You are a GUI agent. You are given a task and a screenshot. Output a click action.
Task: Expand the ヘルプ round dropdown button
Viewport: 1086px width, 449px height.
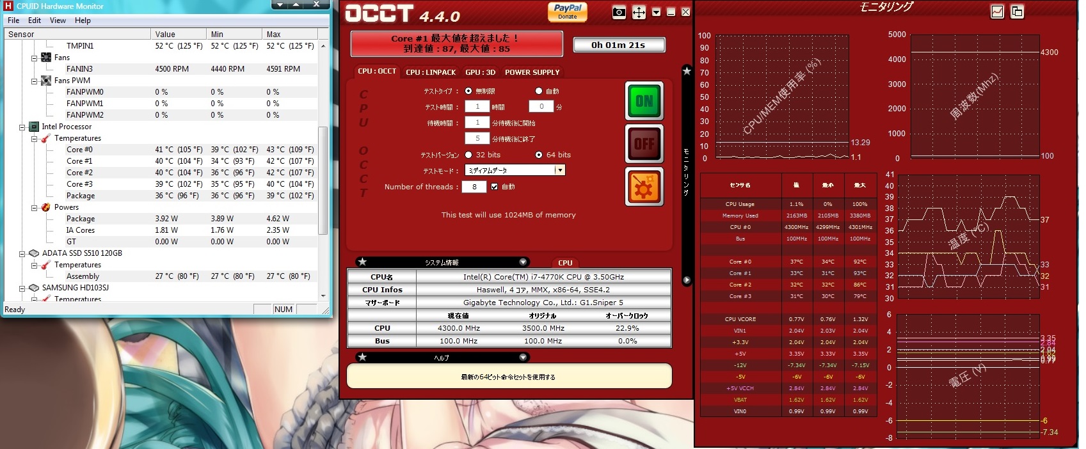click(523, 357)
